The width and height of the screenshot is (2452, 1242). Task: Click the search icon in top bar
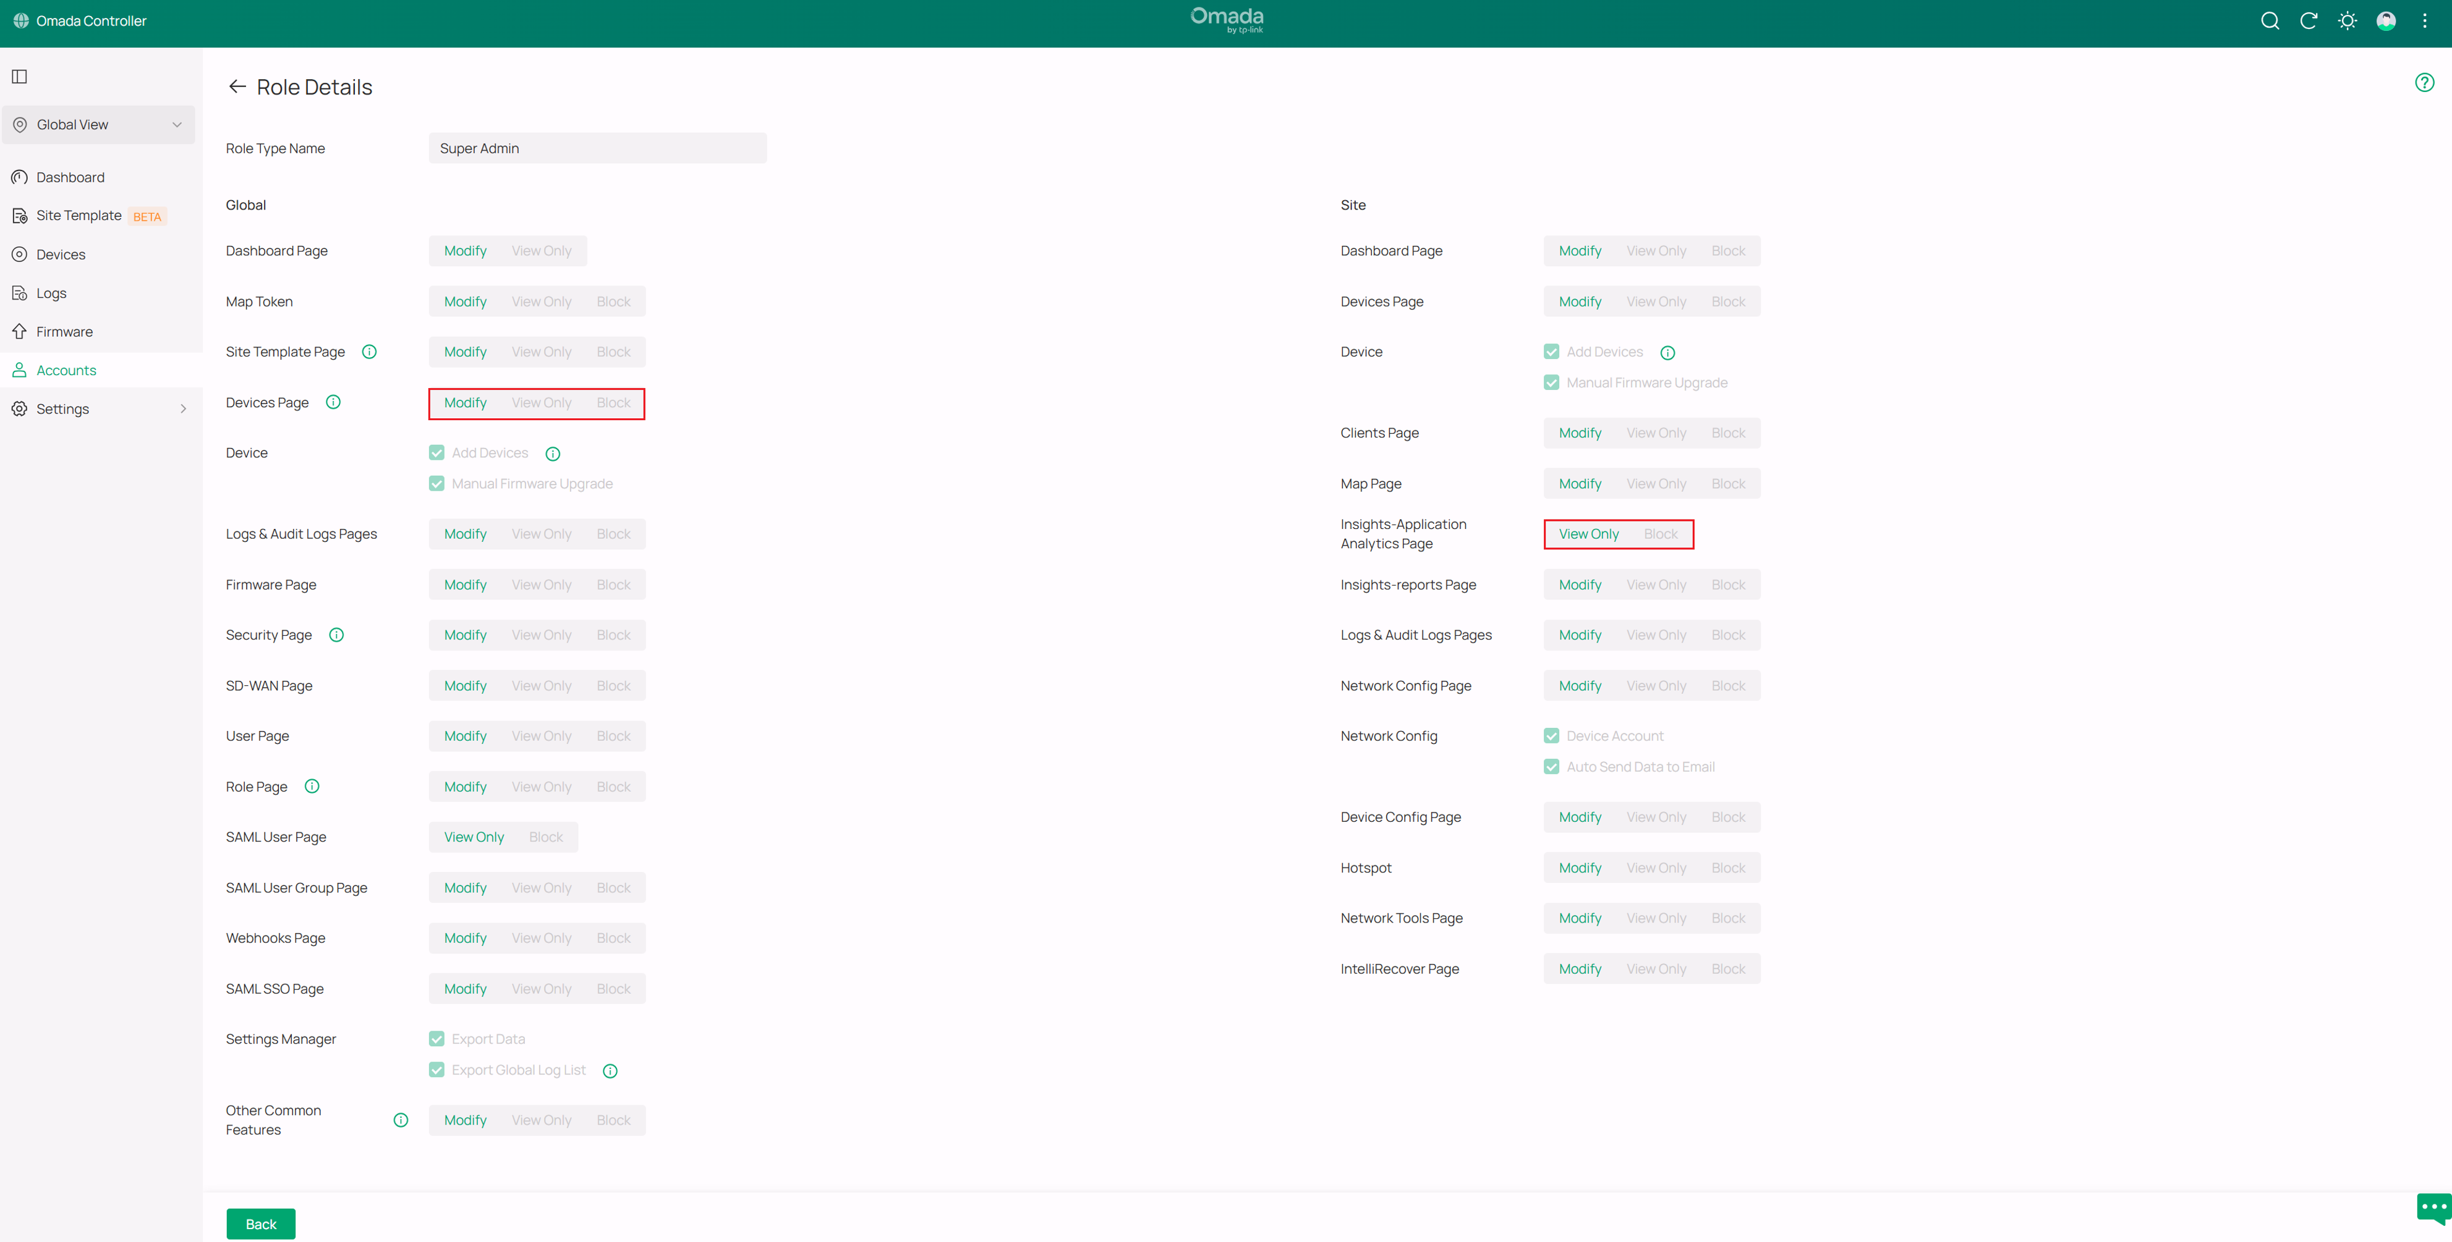point(2269,21)
